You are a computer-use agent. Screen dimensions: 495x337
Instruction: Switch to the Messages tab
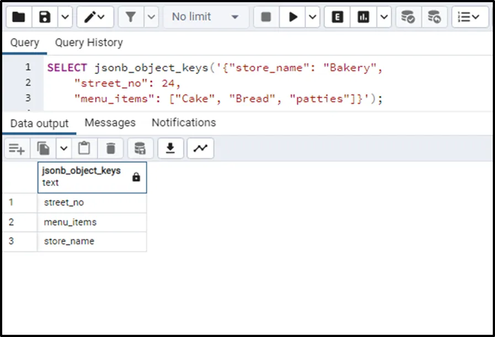click(110, 122)
